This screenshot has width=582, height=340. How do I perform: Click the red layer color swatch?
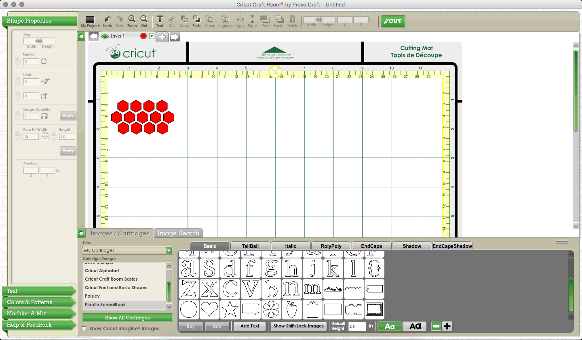(x=143, y=36)
